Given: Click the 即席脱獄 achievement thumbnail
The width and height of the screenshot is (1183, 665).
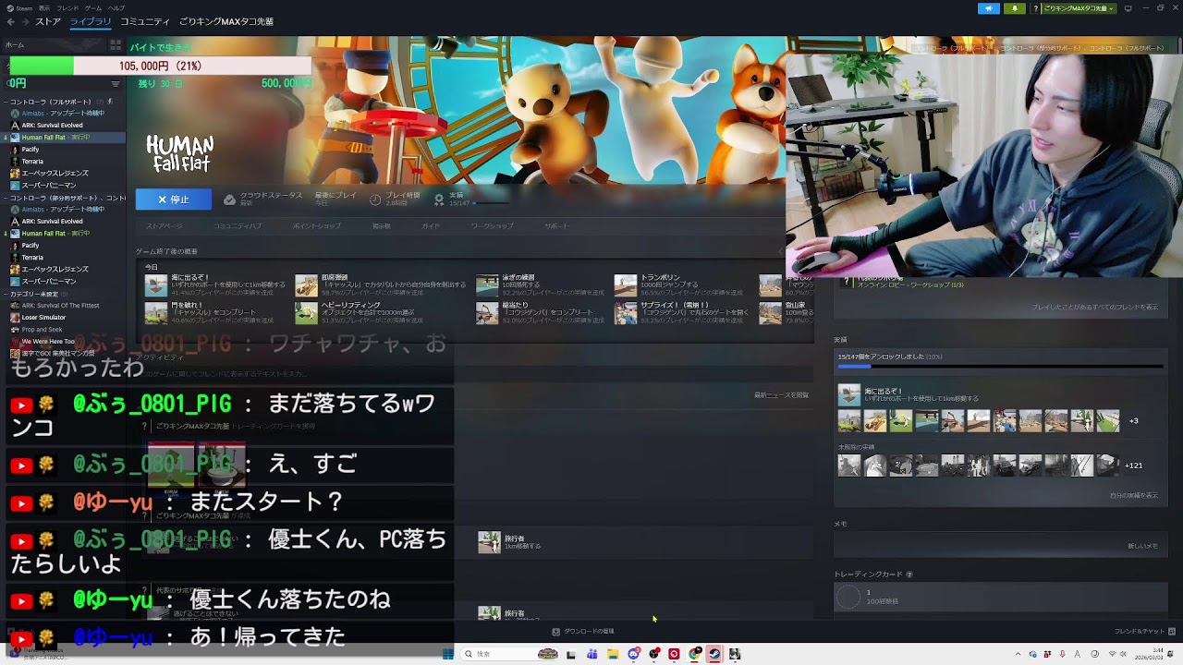Looking at the screenshot, I should (x=306, y=285).
